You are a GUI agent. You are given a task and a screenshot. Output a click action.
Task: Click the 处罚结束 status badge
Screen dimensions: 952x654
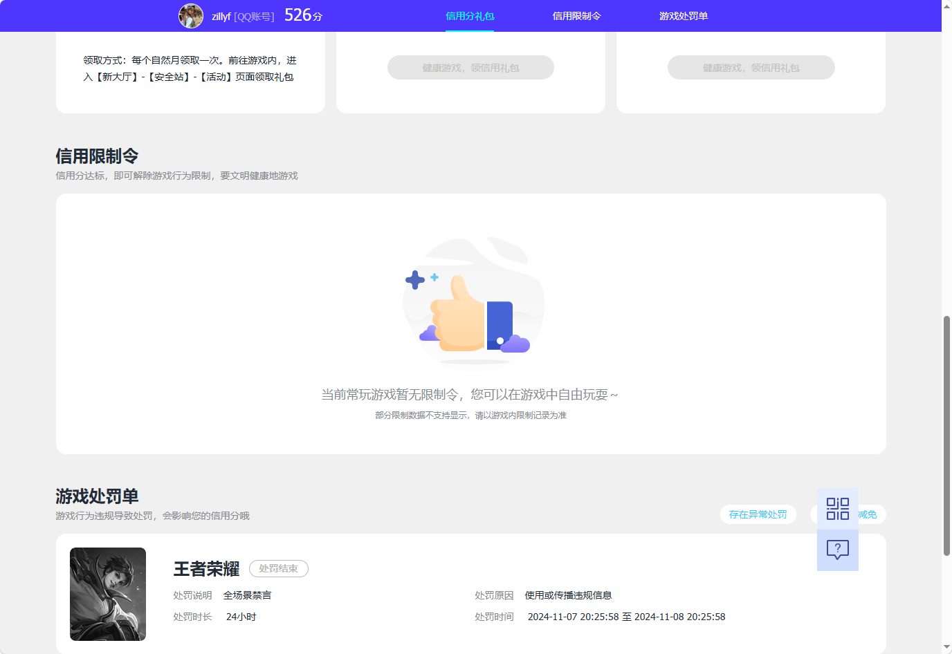(x=278, y=568)
